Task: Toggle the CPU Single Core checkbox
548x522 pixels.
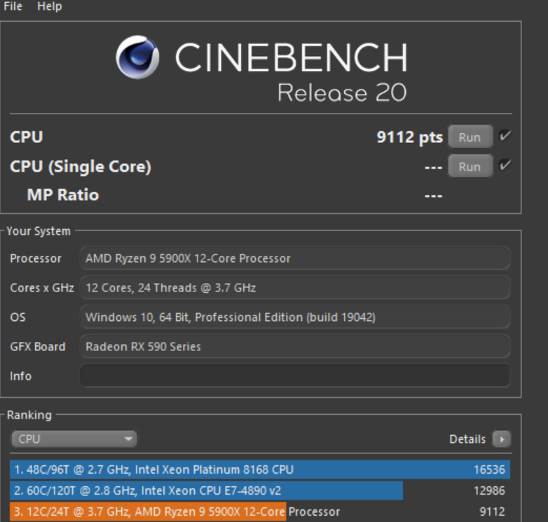Action: pyautogui.click(x=505, y=165)
